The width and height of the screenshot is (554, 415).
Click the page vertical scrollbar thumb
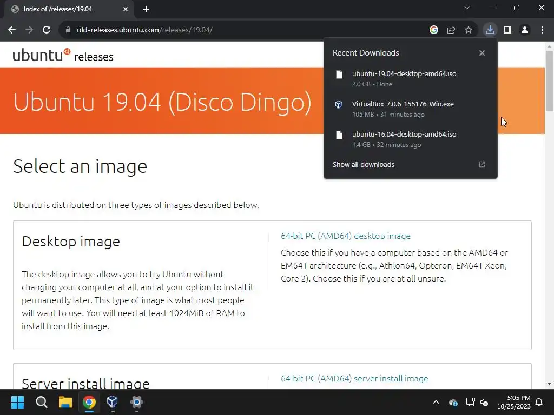click(549, 81)
